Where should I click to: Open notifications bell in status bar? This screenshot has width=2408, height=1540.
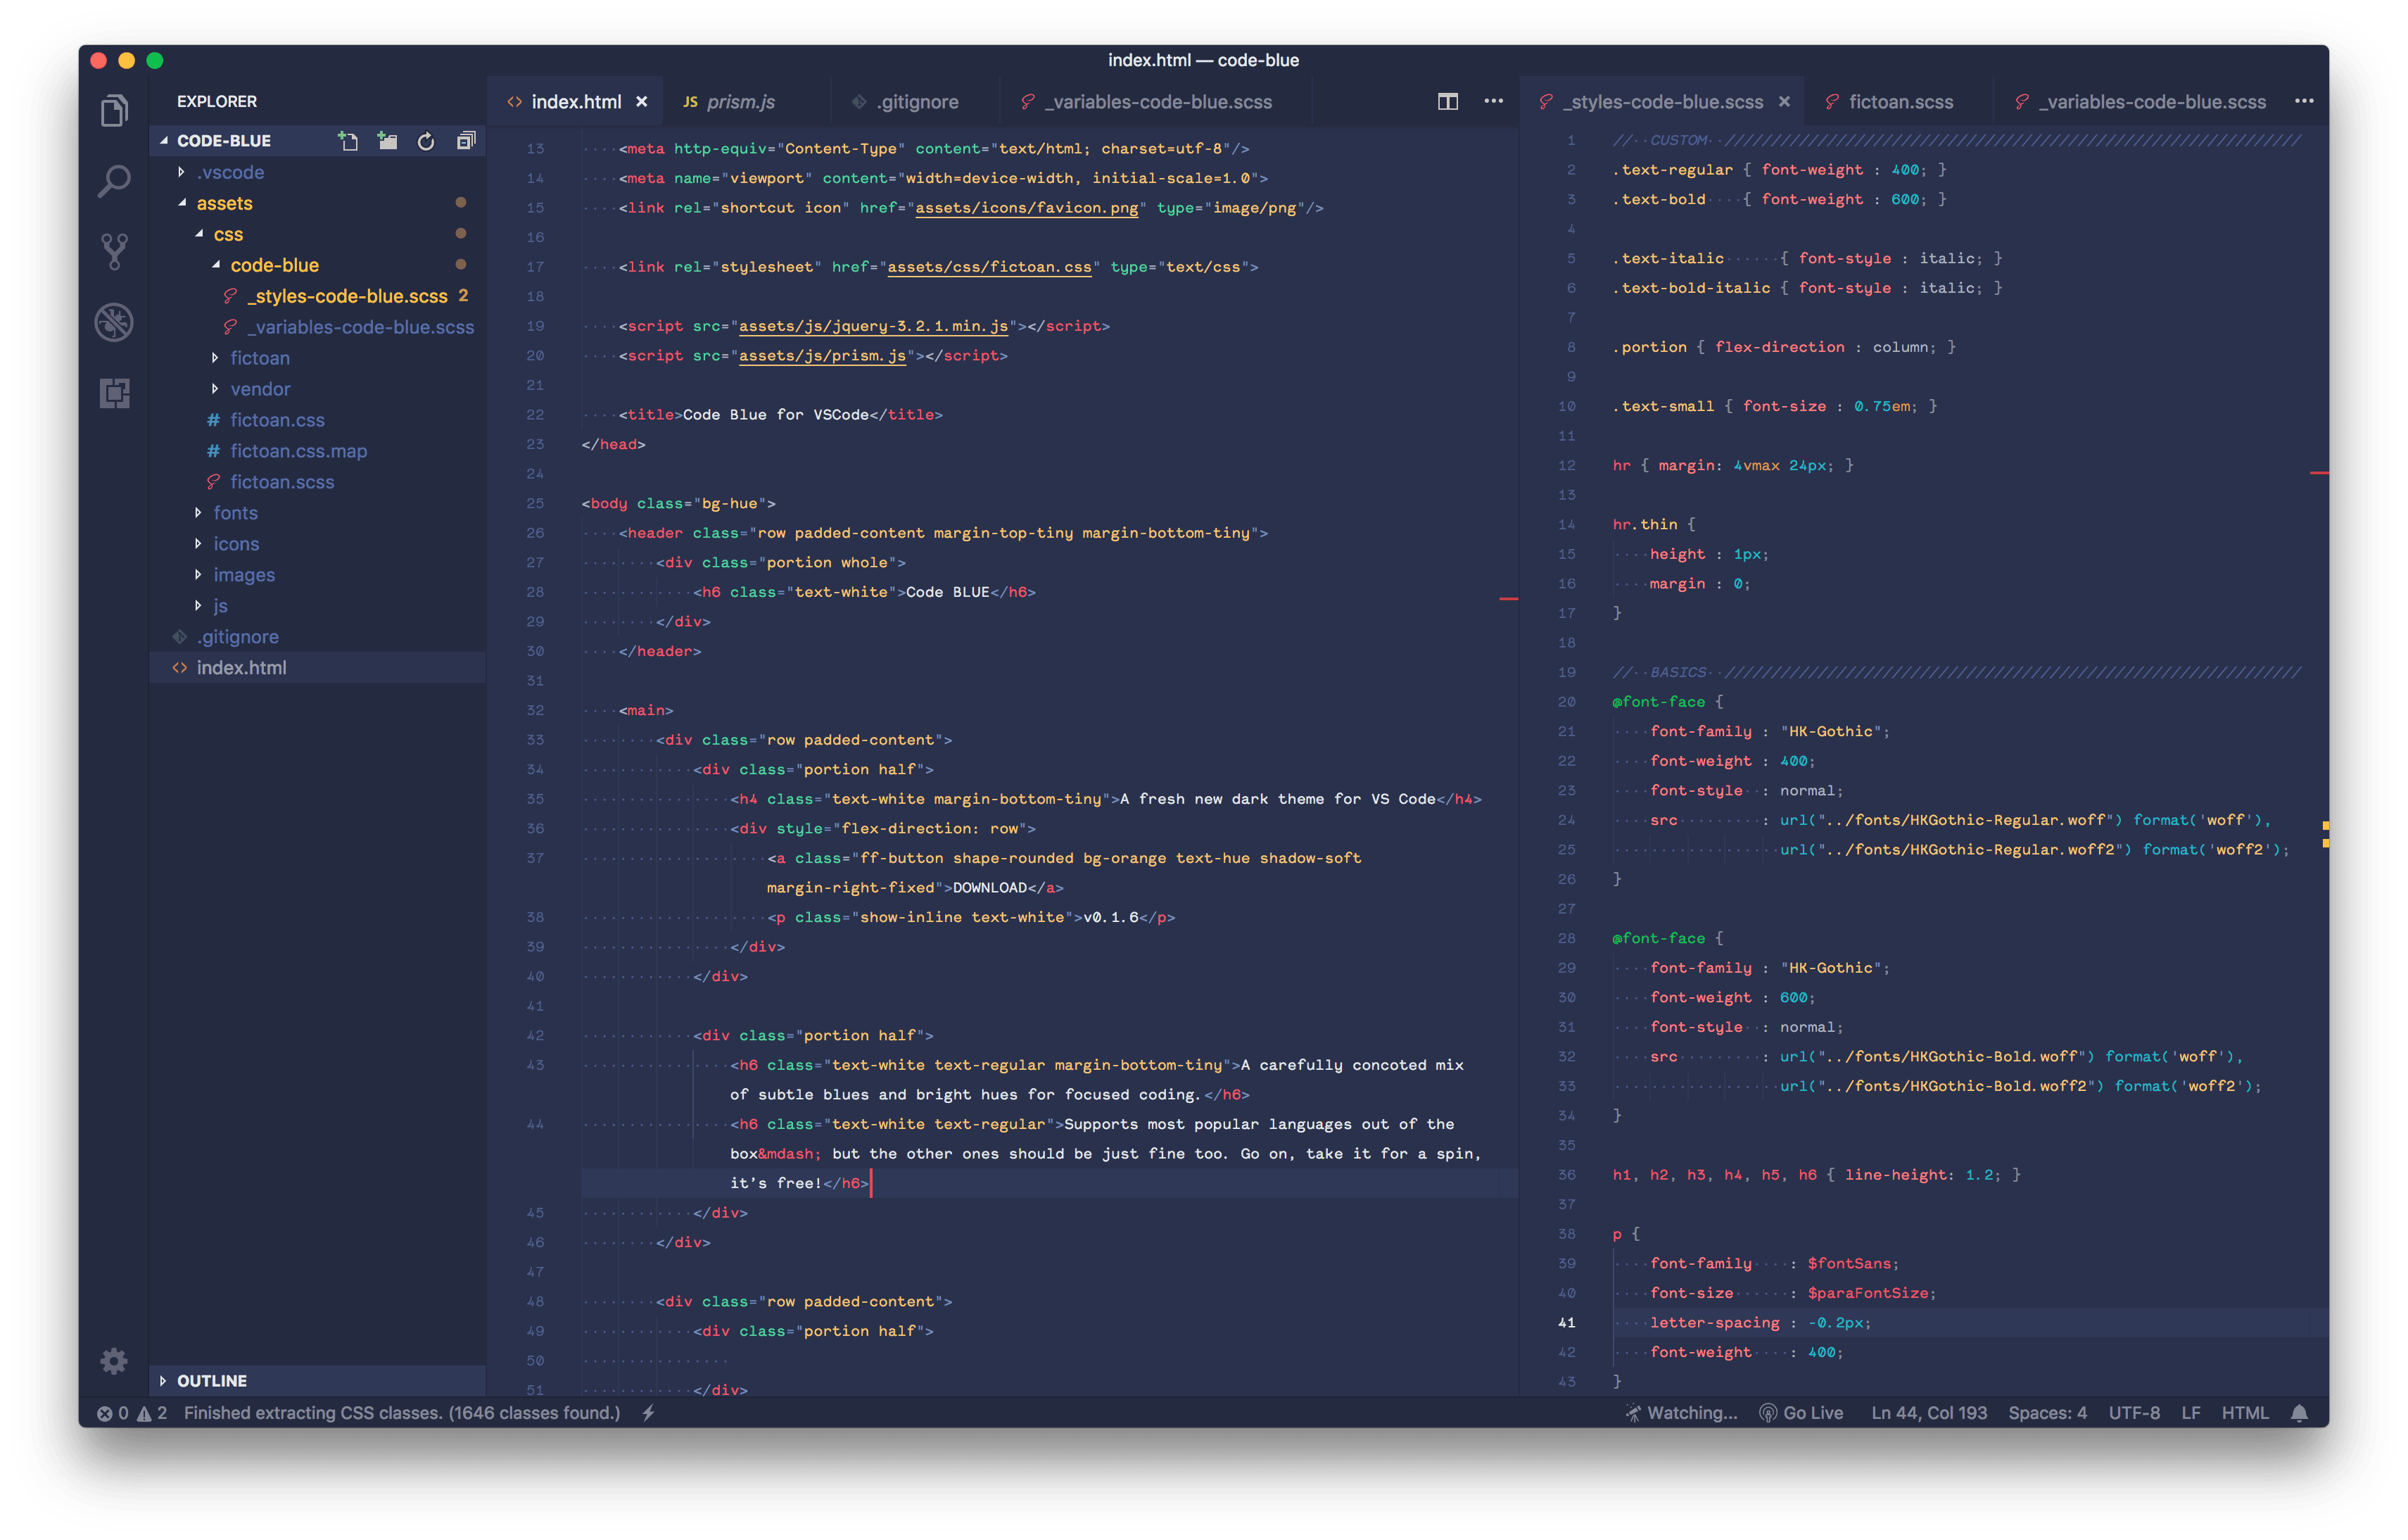click(2299, 1413)
